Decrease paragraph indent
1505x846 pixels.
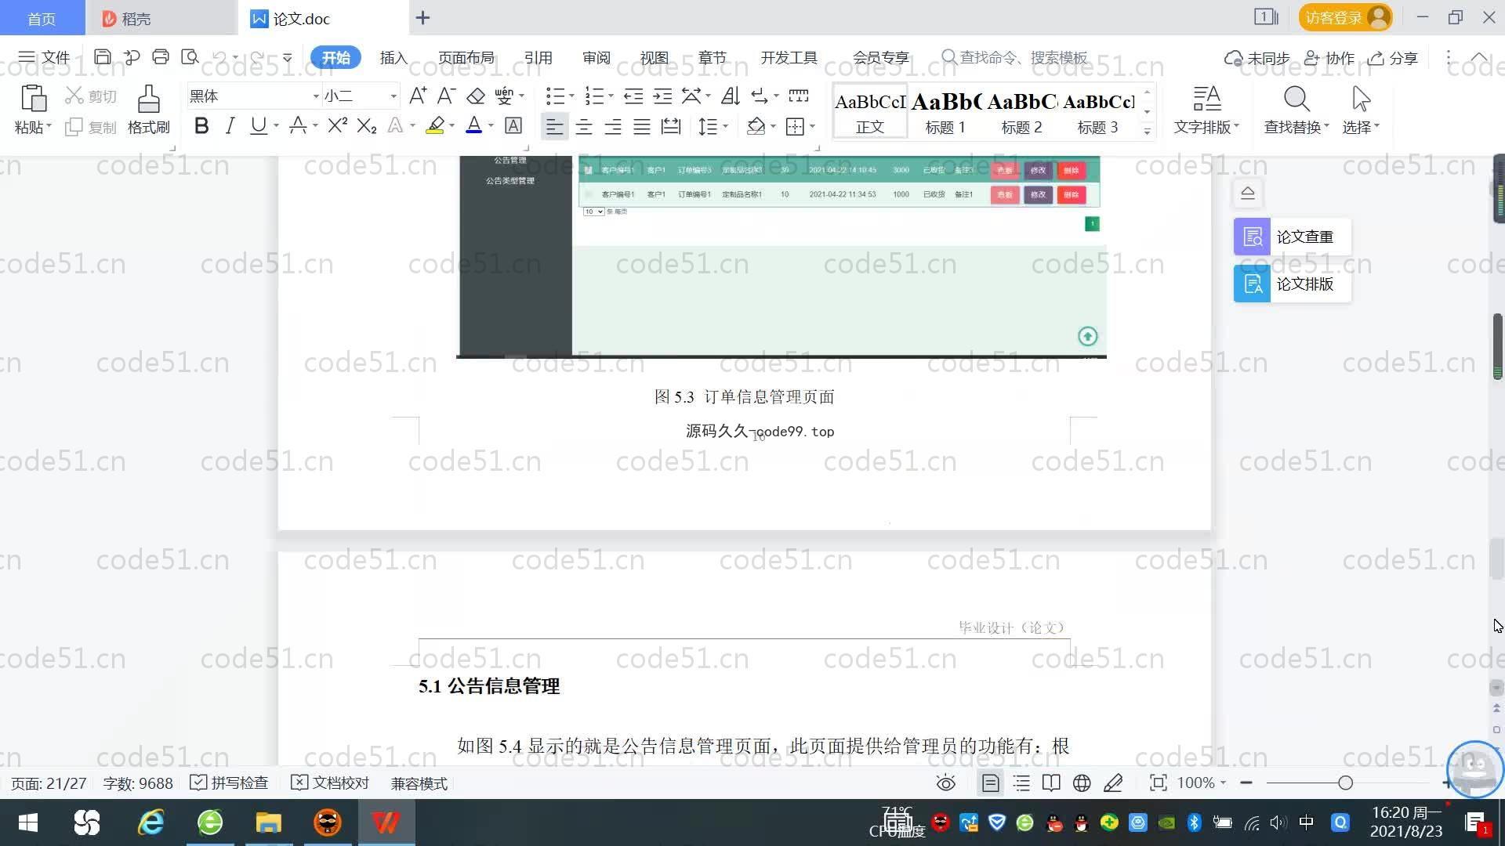tap(633, 96)
